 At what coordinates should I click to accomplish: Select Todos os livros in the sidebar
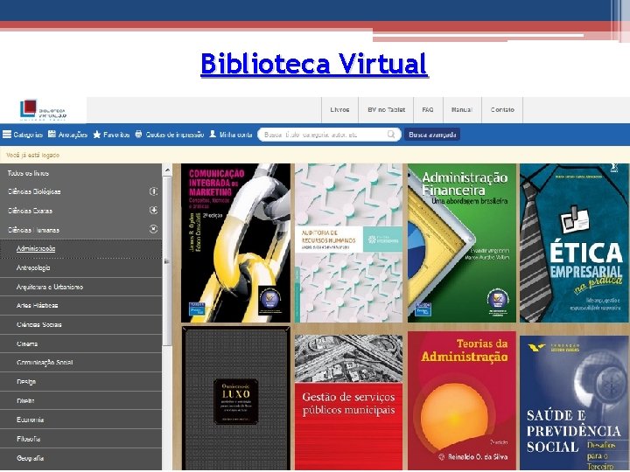tap(28, 173)
